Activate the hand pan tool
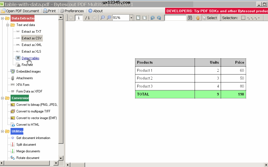 coord(198,18)
